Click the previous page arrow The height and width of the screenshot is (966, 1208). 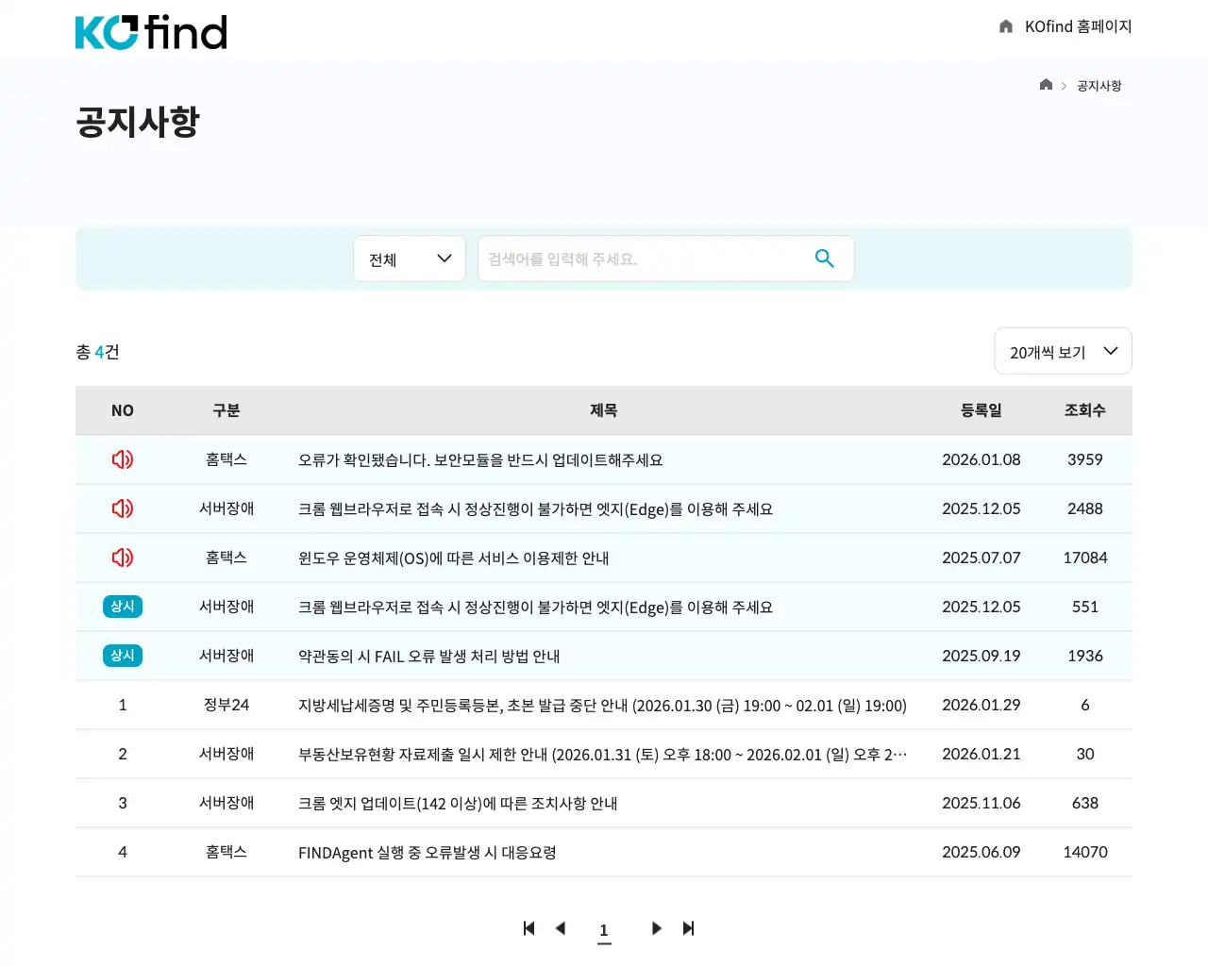click(561, 928)
